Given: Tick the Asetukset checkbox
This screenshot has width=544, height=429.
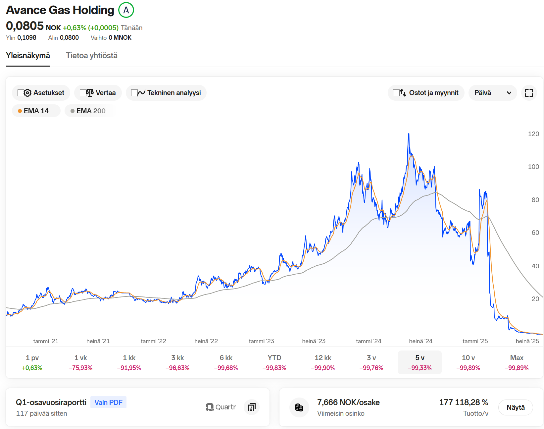Looking at the screenshot, I should click(x=21, y=93).
